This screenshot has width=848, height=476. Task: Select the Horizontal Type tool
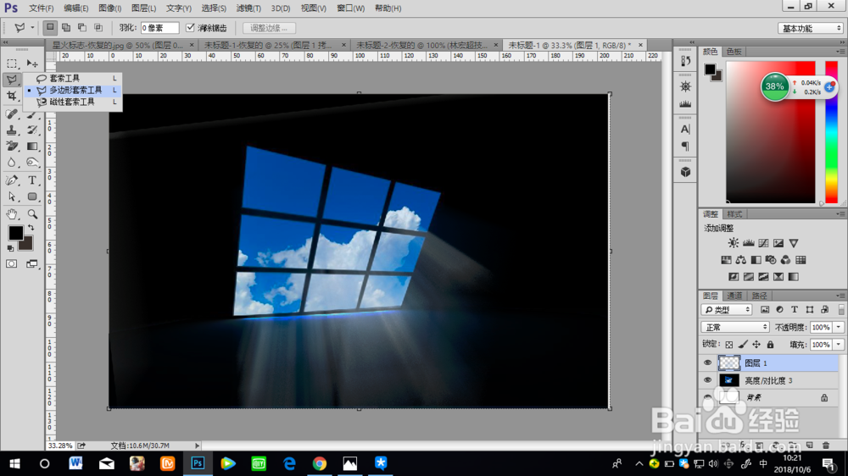pos(32,180)
